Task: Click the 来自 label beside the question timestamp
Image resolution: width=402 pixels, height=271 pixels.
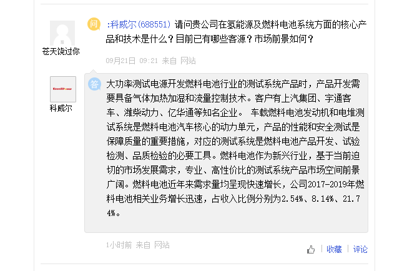Action: [169, 61]
